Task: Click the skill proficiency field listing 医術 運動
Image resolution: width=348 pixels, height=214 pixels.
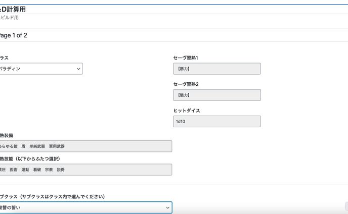Action: coord(85,170)
